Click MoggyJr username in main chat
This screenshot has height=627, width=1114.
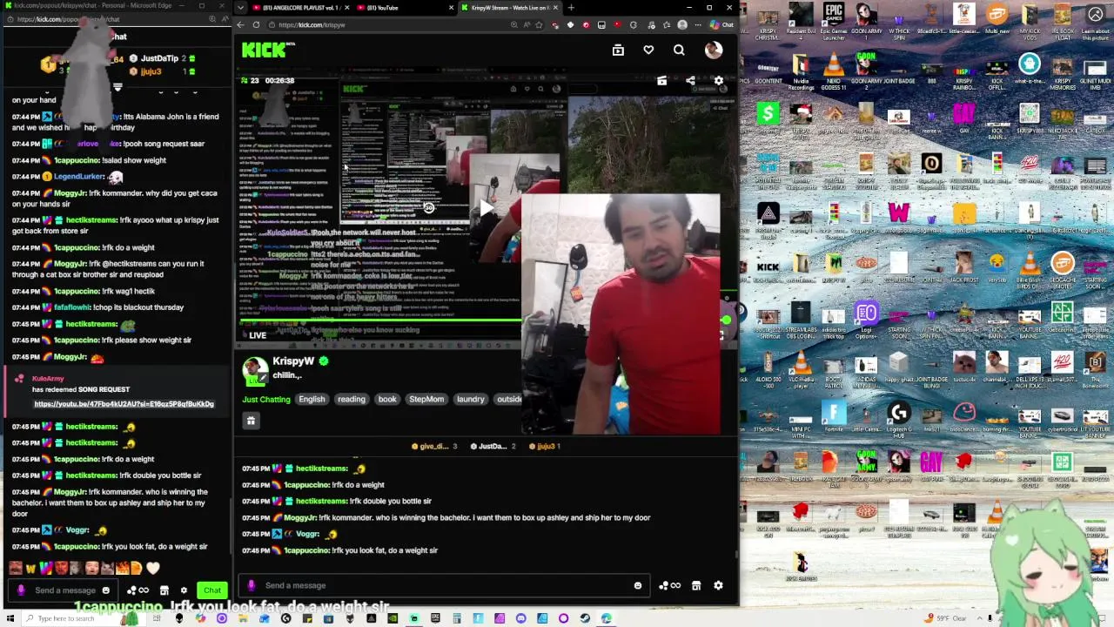point(300,517)
